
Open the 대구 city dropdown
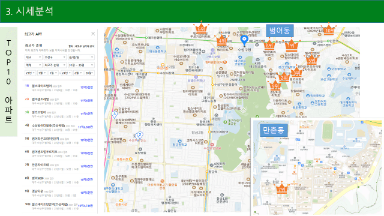coord(34,57)
